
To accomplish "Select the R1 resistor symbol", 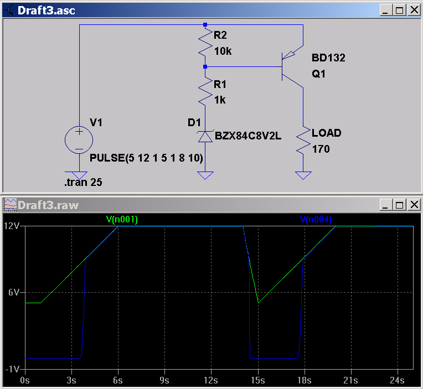I will point(205,92).
